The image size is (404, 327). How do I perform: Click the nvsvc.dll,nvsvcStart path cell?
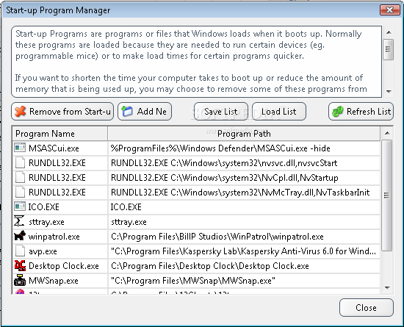click(244, 163)
